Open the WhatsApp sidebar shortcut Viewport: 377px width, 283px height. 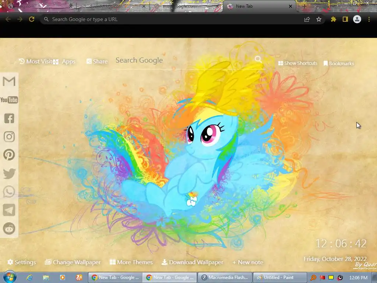coord(9,192)
